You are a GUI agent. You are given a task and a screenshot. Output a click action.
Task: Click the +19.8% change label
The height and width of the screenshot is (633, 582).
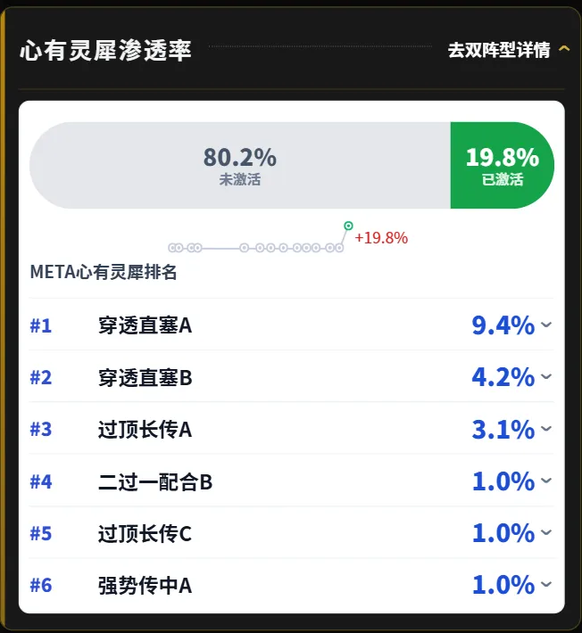pos(381,238)
